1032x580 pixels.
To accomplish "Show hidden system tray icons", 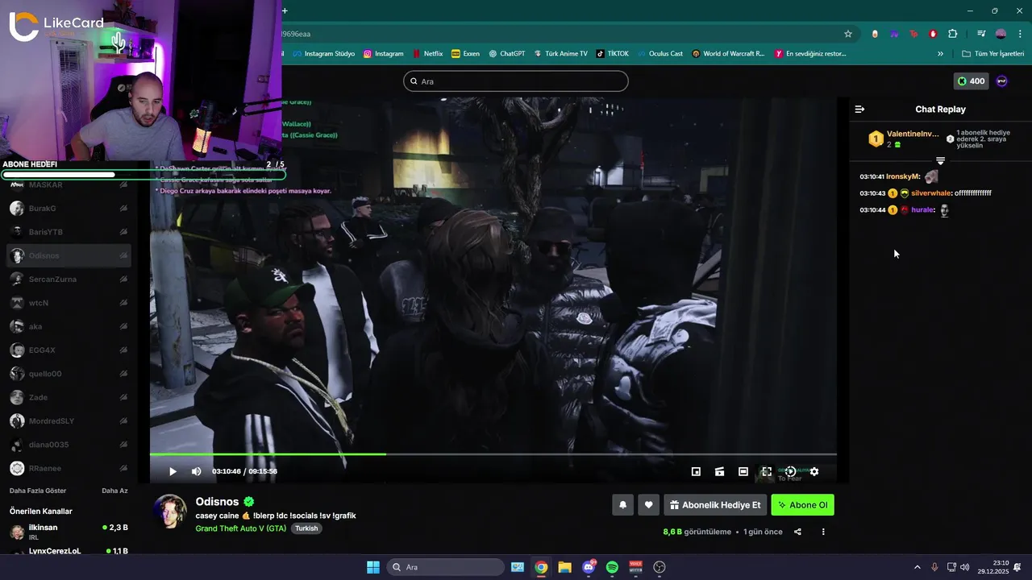I will tap(917, 567).
